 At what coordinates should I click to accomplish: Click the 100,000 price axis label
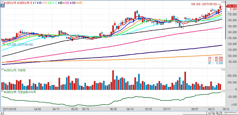[x=232, y=56]
